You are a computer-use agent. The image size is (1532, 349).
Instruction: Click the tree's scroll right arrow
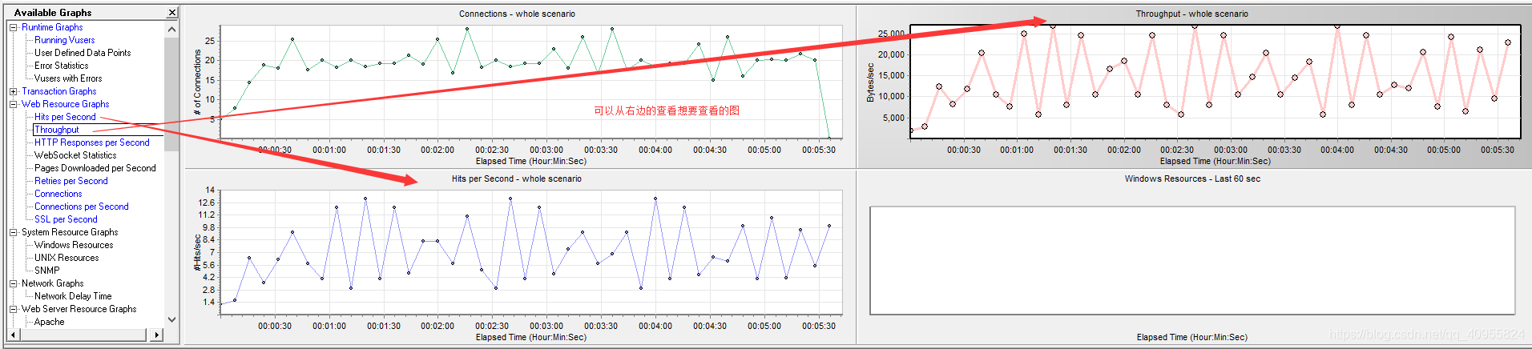(x=157, y=335)
